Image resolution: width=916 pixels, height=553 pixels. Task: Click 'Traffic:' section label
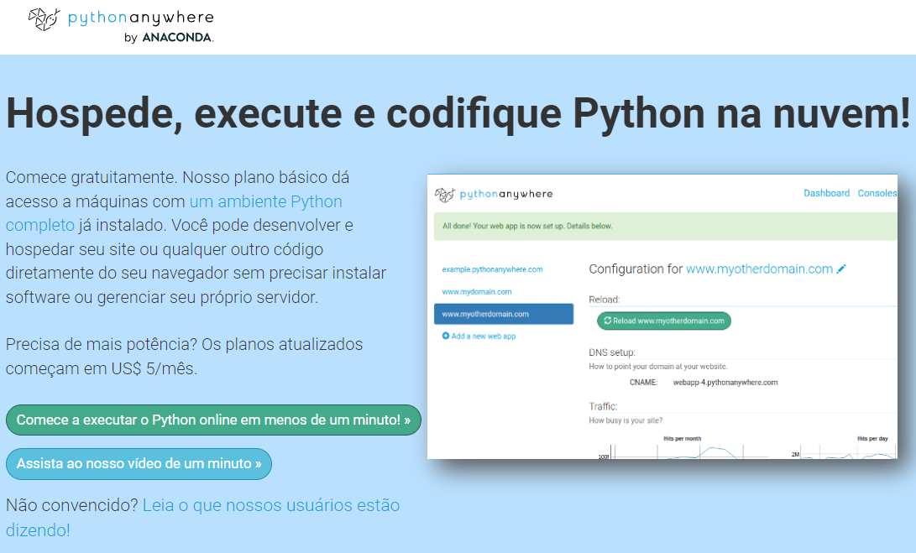click(603, 406)
